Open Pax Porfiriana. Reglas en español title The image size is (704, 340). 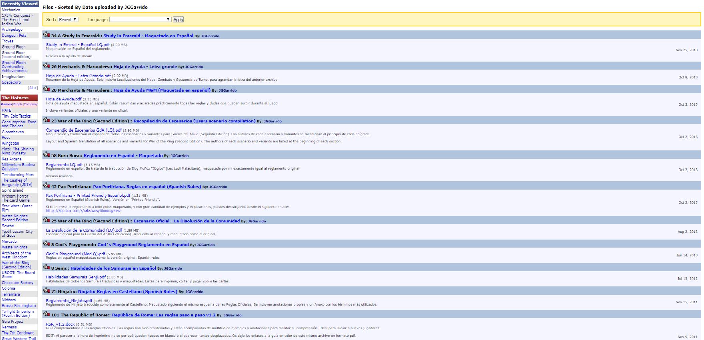point(147,186)
